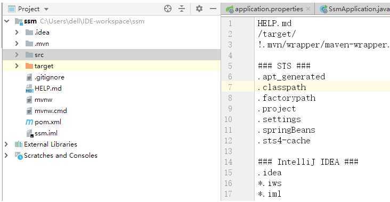
Task: Click the HELP.md markdown file icon
Action: (29, 88)
